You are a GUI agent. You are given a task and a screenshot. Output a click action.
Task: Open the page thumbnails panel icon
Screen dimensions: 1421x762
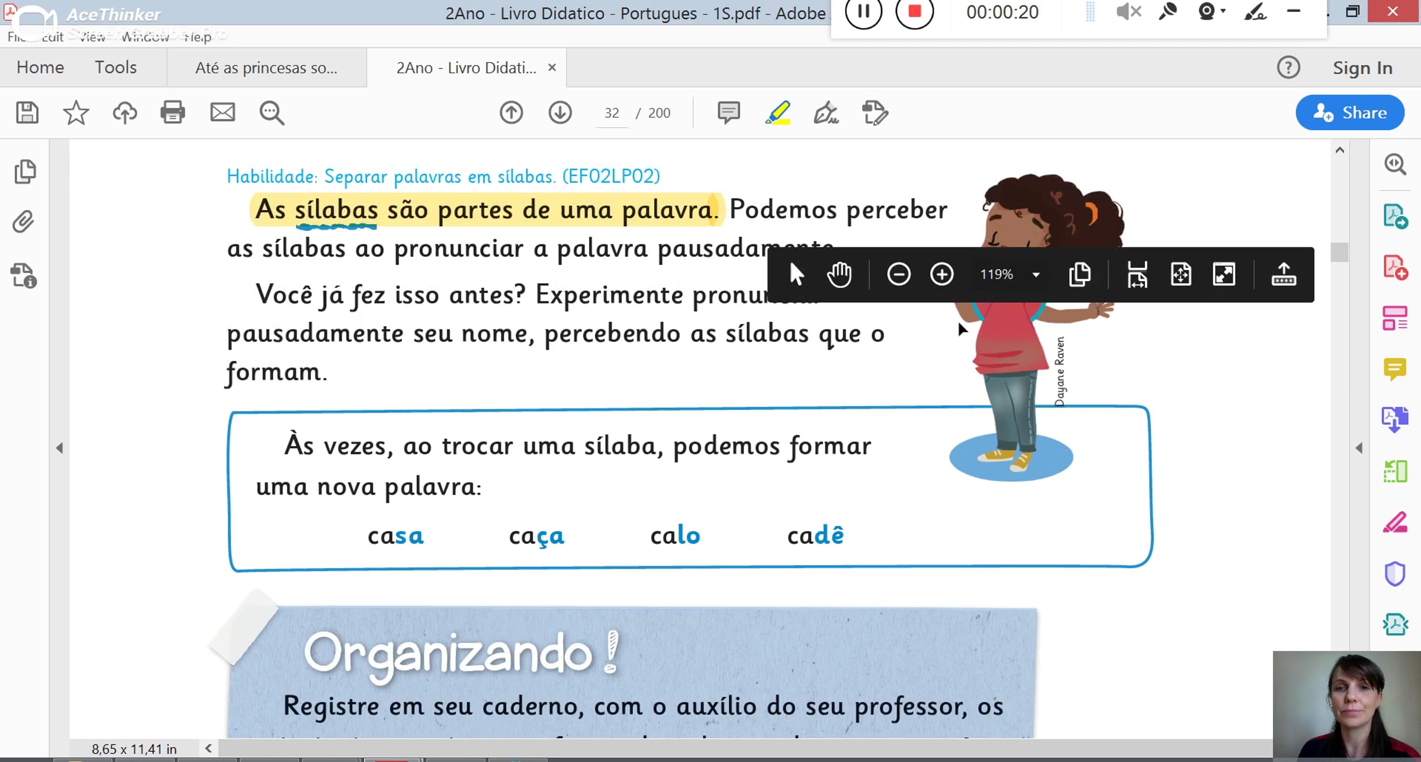coord(25,172)
